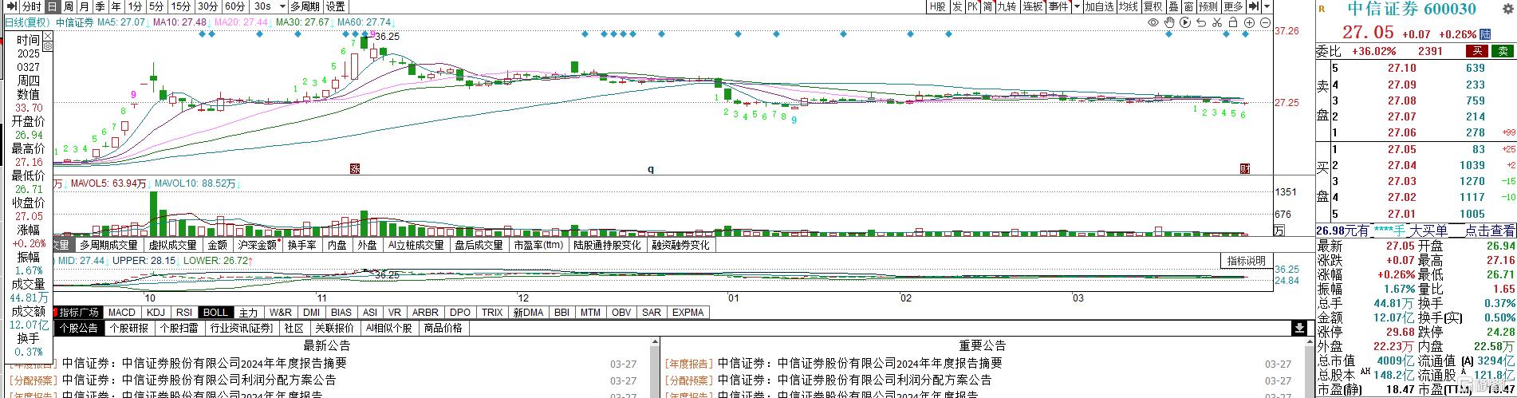
Task: Click the 加自选 button
Action: (x=1098, y=6)
